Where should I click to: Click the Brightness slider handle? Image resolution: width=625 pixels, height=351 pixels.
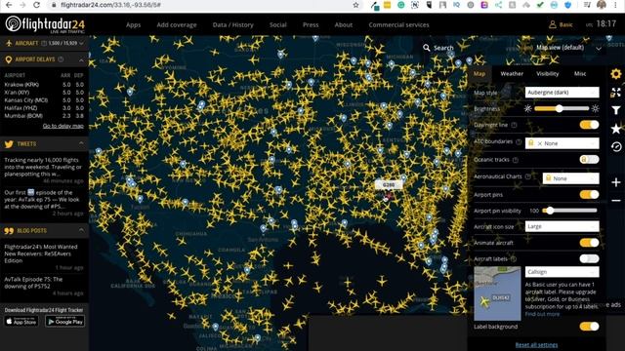pos(560,108)
